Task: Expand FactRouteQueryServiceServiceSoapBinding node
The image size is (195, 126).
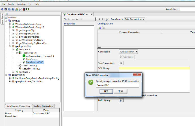Action: tap(10, 78)
